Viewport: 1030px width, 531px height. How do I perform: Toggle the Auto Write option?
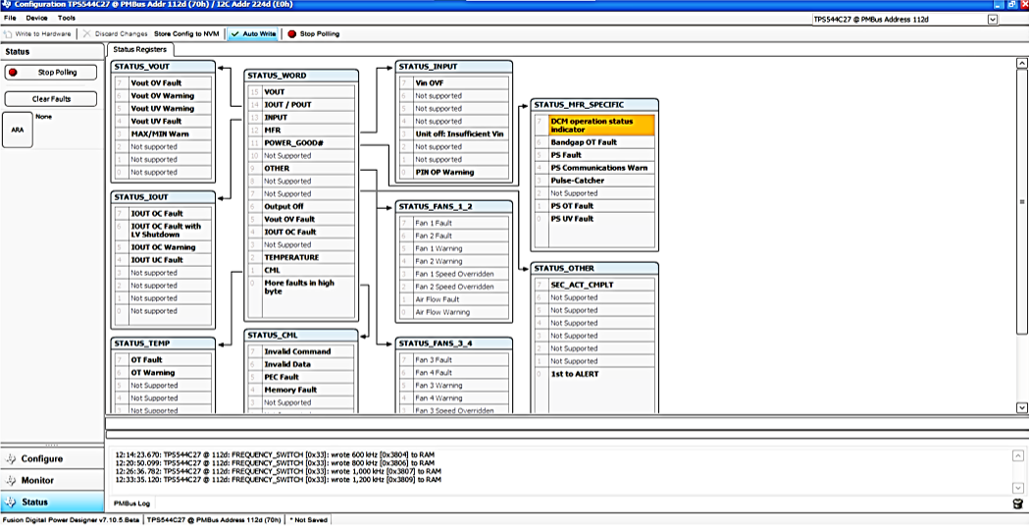[x=253, y=33]
